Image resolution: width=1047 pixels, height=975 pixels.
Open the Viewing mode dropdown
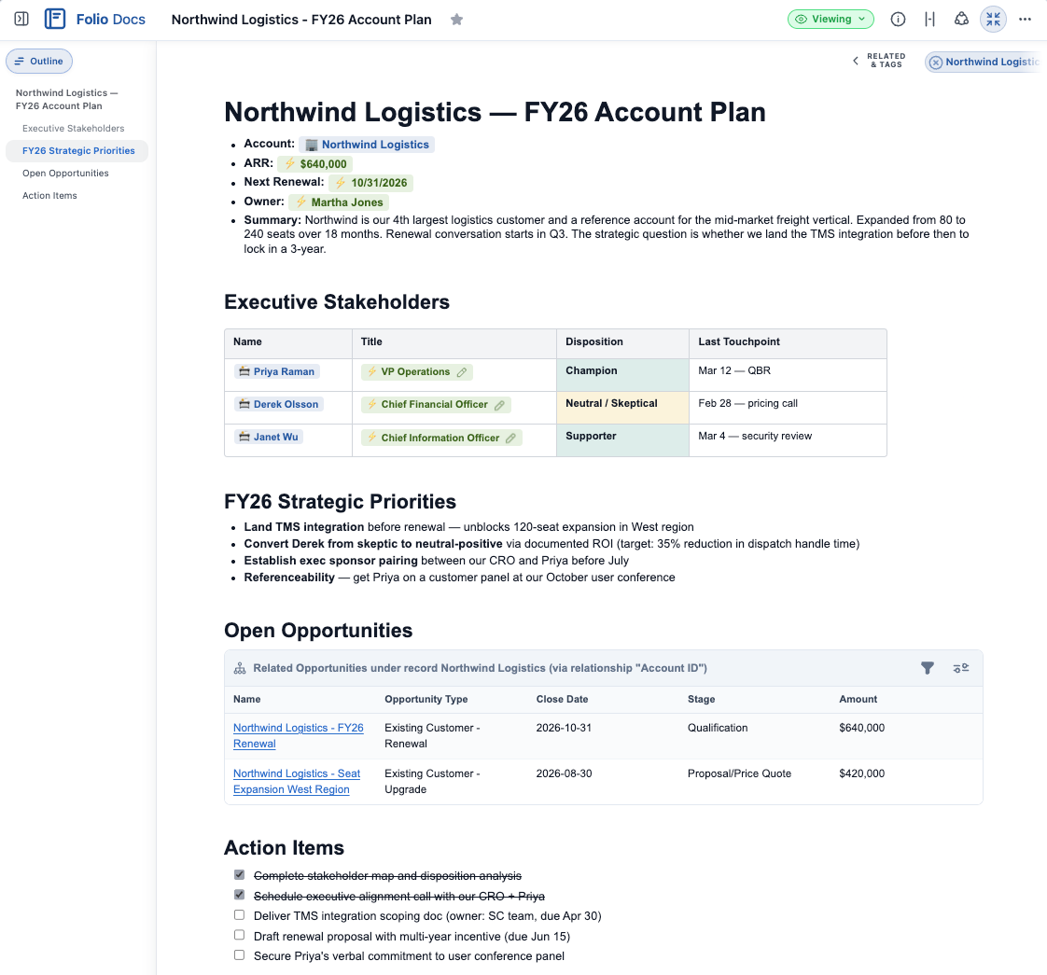click(831, 19)
